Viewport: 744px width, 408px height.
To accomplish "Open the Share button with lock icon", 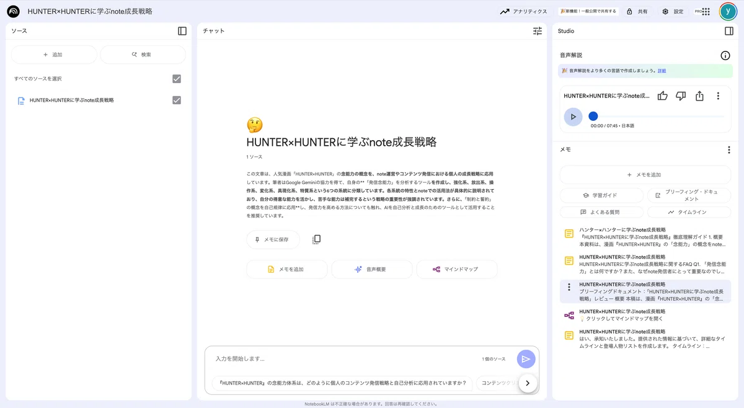I will pyautogui.click(x=637, y=11).
